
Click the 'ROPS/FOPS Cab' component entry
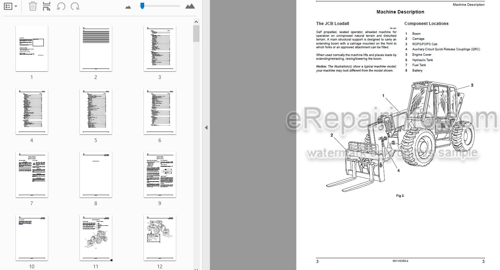(x=425, y=44)
